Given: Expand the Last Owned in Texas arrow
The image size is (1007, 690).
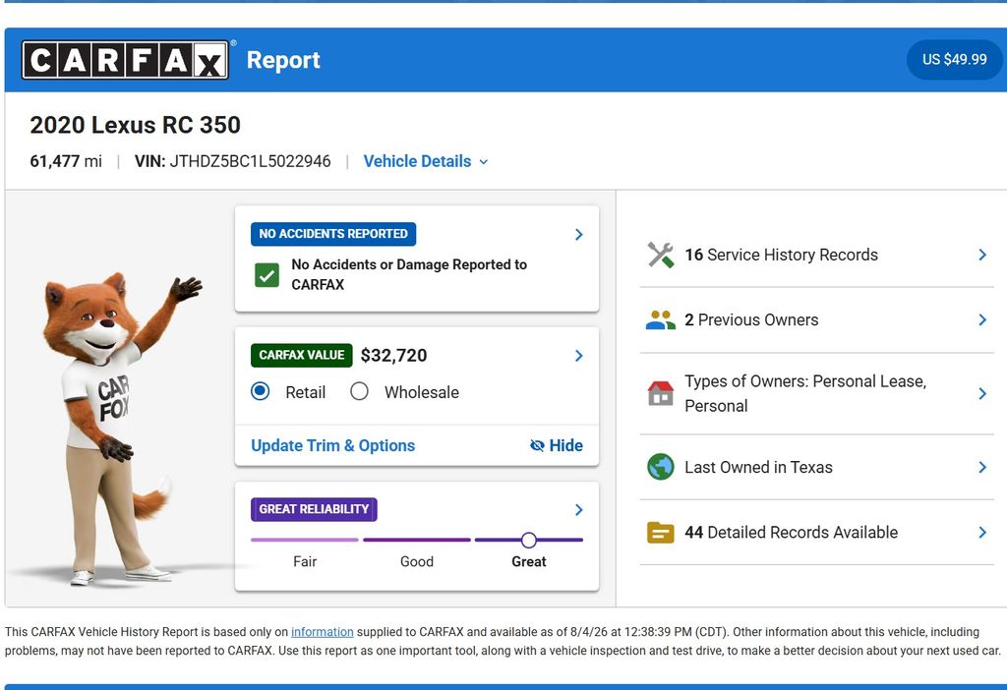Looking at the screenshot, I should click(982, 467).
